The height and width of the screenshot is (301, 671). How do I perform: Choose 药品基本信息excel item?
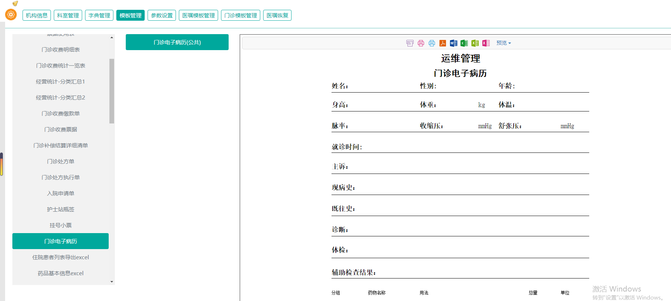[61, 273]
